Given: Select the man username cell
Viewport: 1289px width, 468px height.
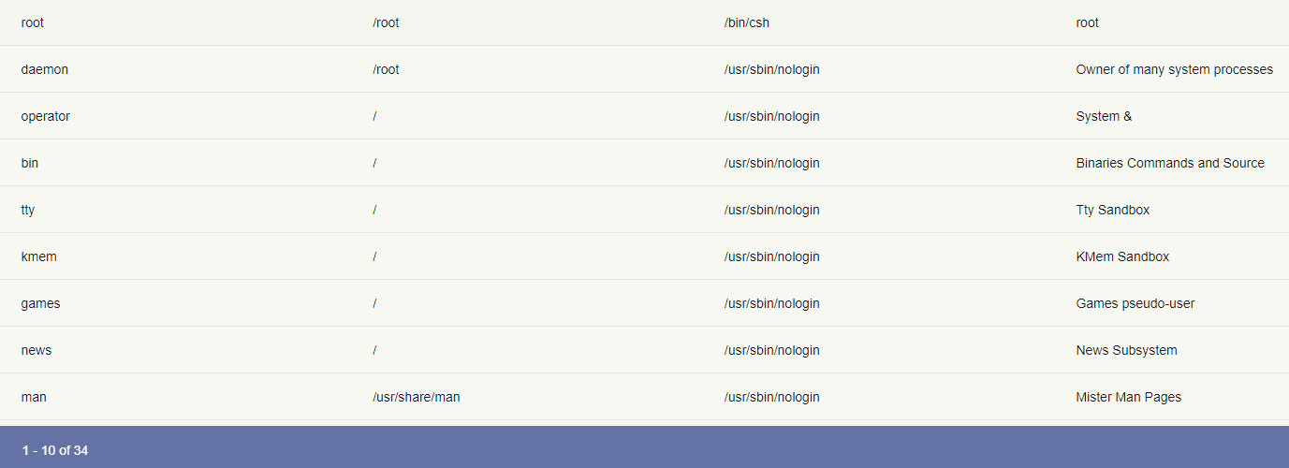Looking at the screenshot, I should (x=34, y=397).
